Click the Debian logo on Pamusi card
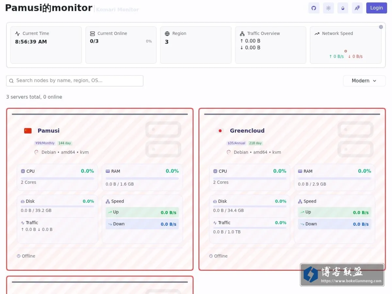The image size is (392, 294). pos(37,152)
